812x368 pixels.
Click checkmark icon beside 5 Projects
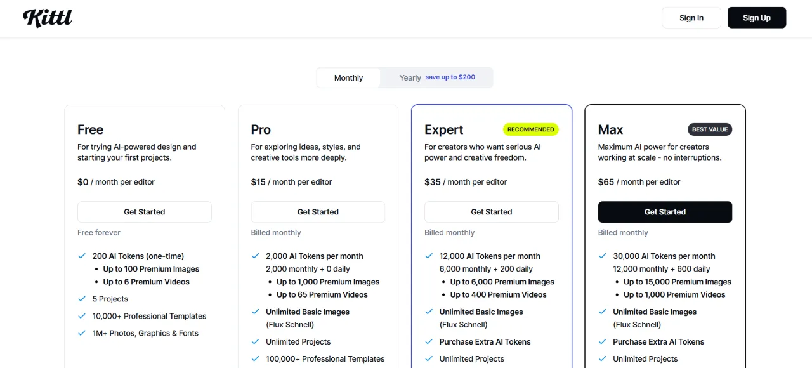82,298
